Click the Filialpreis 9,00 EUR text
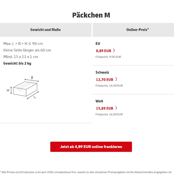 click(x=108, y=57)
